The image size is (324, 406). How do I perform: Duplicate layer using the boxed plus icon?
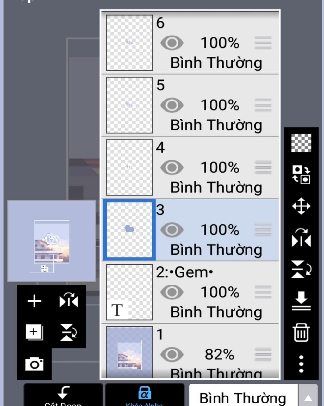(34, 332)
